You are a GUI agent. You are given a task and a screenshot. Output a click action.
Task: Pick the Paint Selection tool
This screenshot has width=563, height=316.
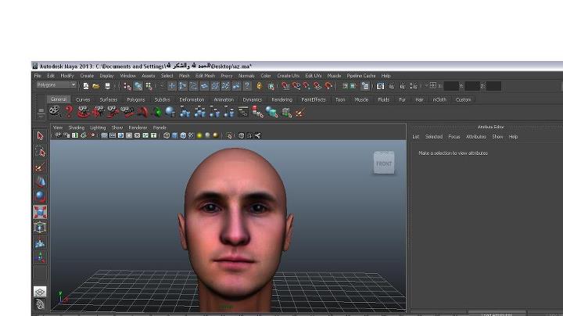[40, 167]
